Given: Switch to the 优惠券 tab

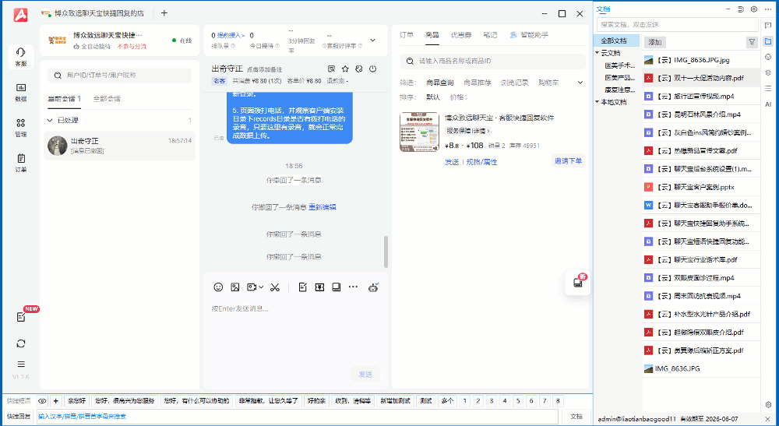Looking at the screenshot, I should point(461,35).
